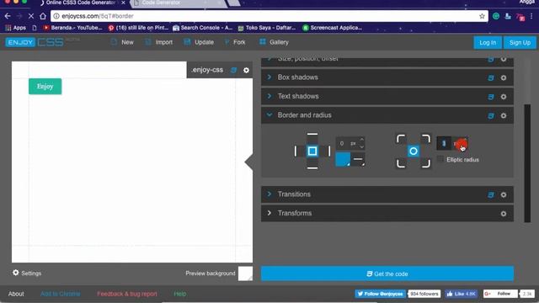Click the New menu item

point(122,42)
